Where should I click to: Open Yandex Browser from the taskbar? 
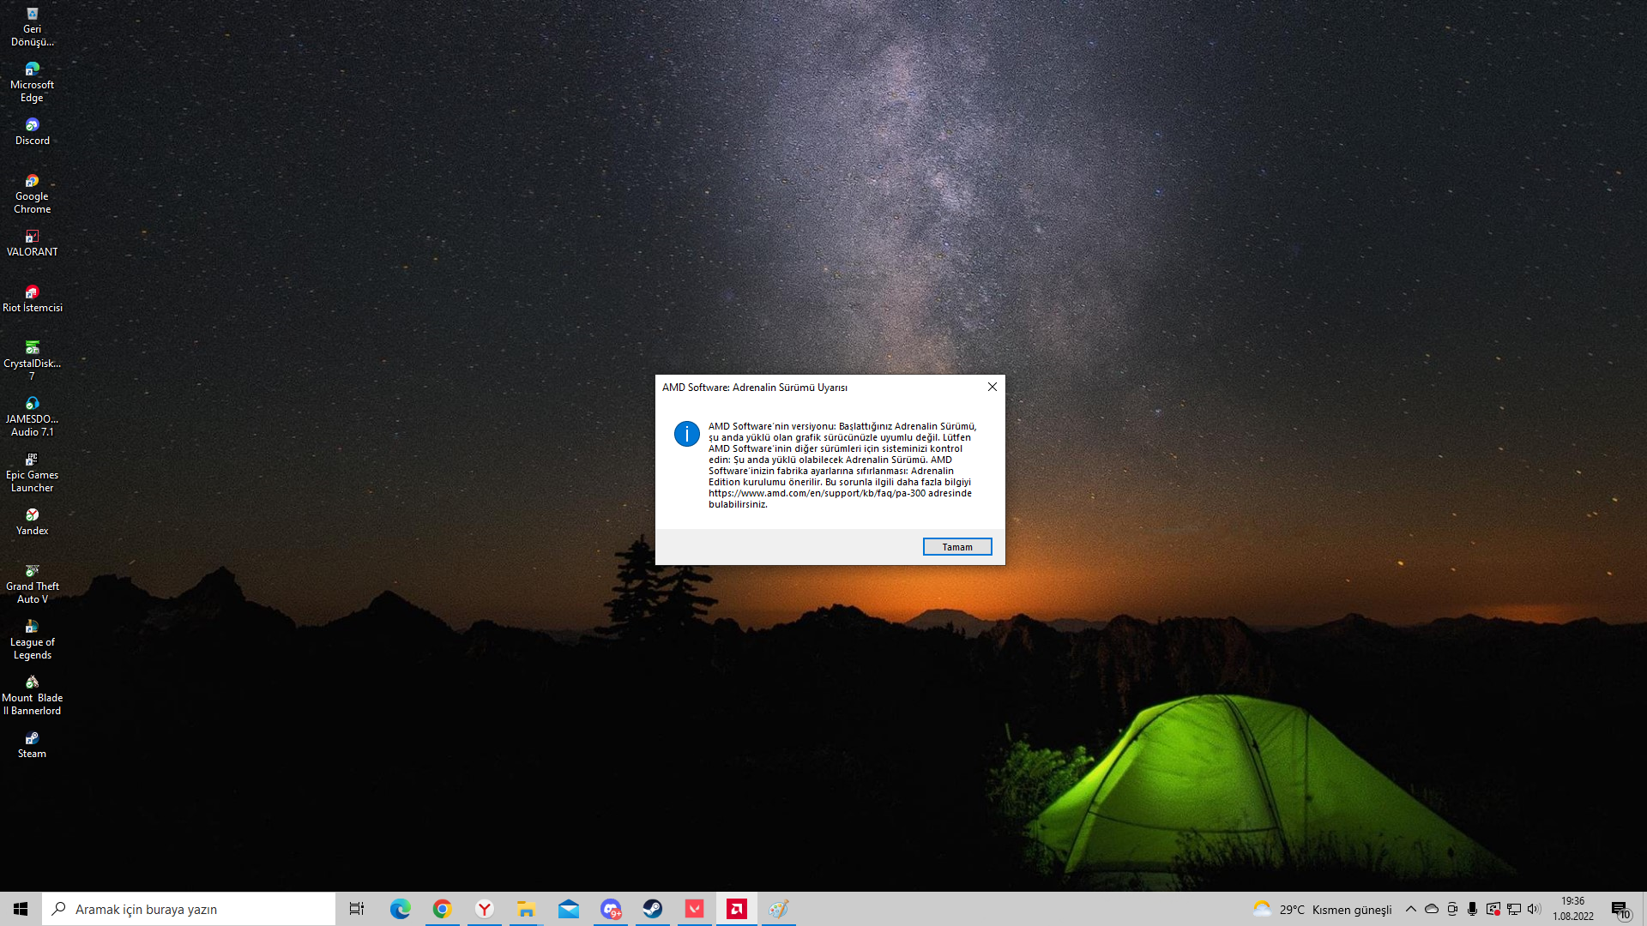pyautogui.click(x=484, y=909)
